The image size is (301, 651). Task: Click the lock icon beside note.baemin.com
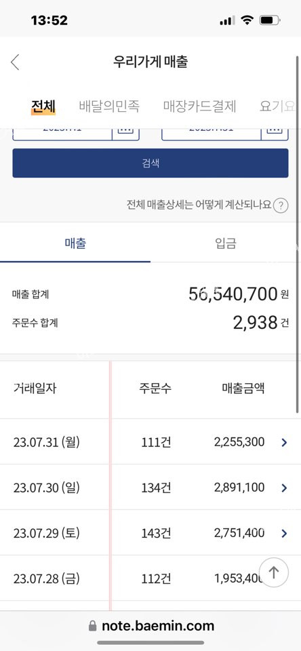93,626
